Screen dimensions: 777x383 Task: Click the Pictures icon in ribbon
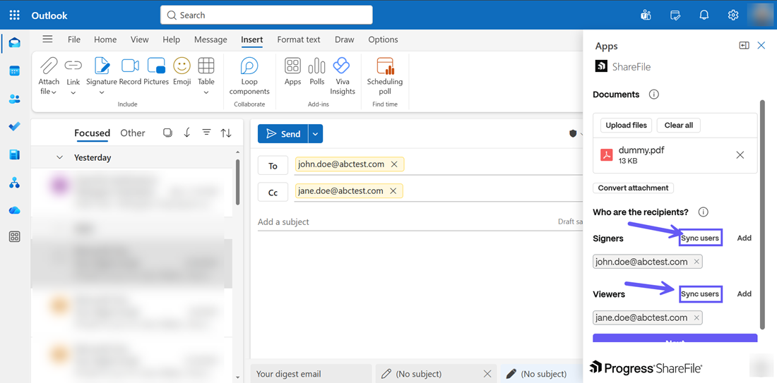click(156, 66)
